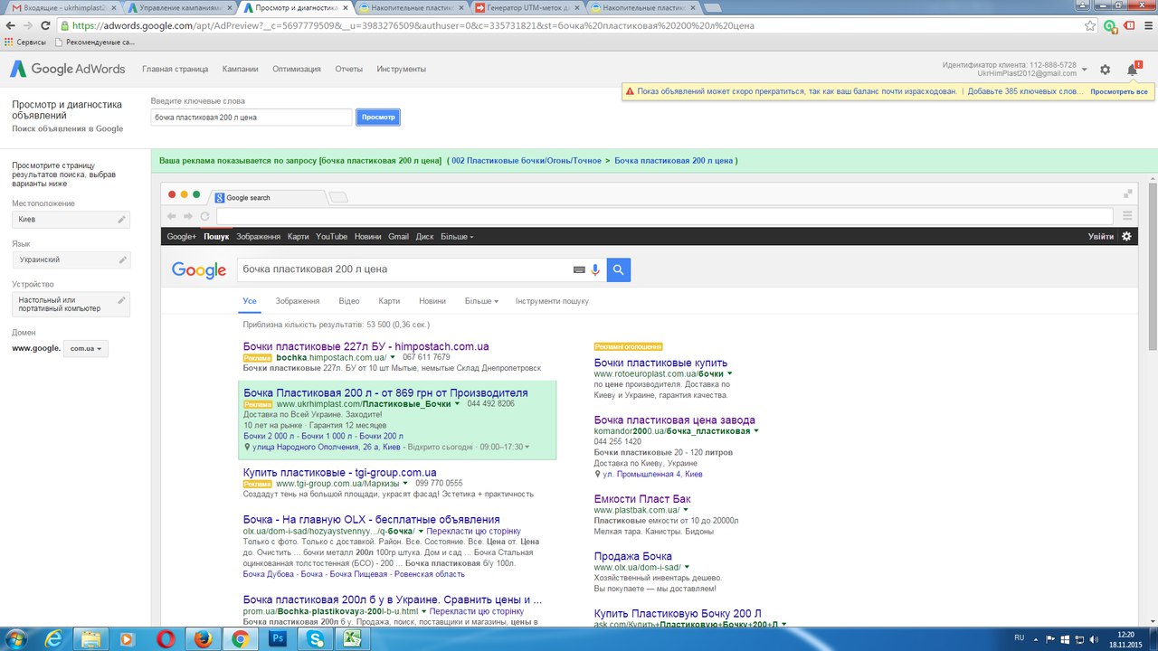This screenshot has width=1158, height=651.
Task: Click the Chrome address bar
Action: tap(570, 25)
